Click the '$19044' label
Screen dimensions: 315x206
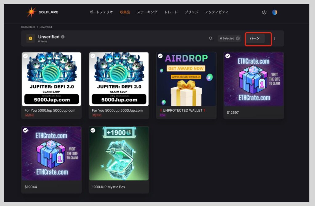(x=31, y=187)
